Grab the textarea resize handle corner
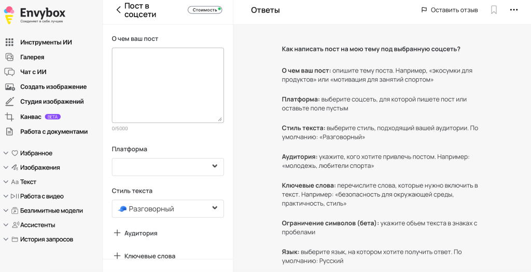 (220, 119)
